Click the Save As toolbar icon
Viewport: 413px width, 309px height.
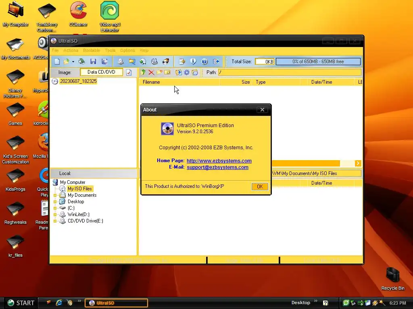click(x=104, y=62)
